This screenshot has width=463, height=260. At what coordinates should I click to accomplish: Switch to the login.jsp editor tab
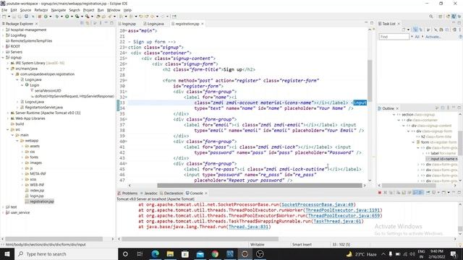click(127, 24)
